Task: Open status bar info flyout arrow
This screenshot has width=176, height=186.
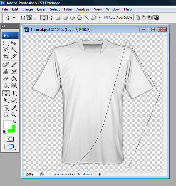Action: (100, 174)
